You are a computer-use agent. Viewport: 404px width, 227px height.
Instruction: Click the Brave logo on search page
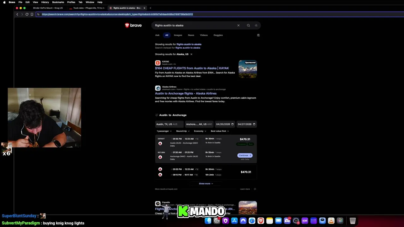coord(133,25)
